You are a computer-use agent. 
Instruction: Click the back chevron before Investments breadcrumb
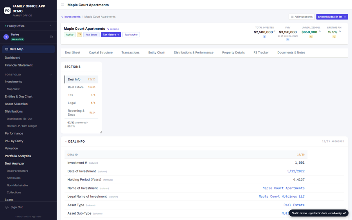click(x=62, y=17)
